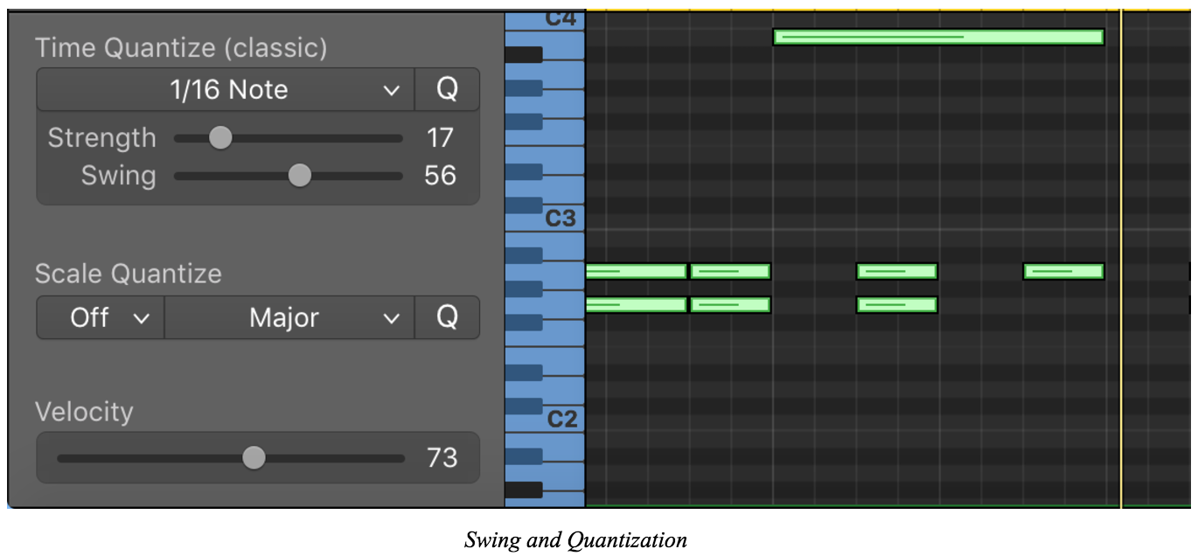Click the Velocity value 73
The image size is (1198, 556).
click(442, 457)
